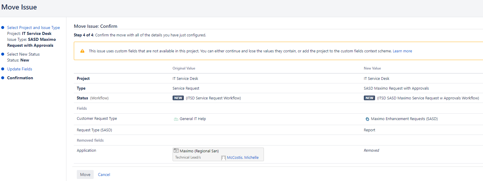Click the General IT Help request type icon
The image size is (483, 181).
tap(176, 119)
